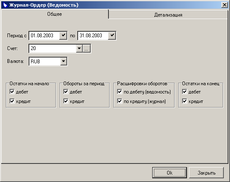Image resolution: width=230 pixels, height=182 pixels.
Task: Expand the Счет account dropdown
Action: click(79, 48)
